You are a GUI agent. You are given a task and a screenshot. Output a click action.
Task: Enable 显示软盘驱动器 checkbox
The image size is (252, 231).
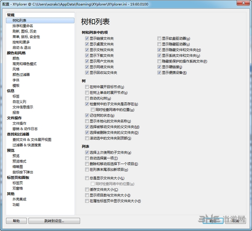tap(159, 38)
